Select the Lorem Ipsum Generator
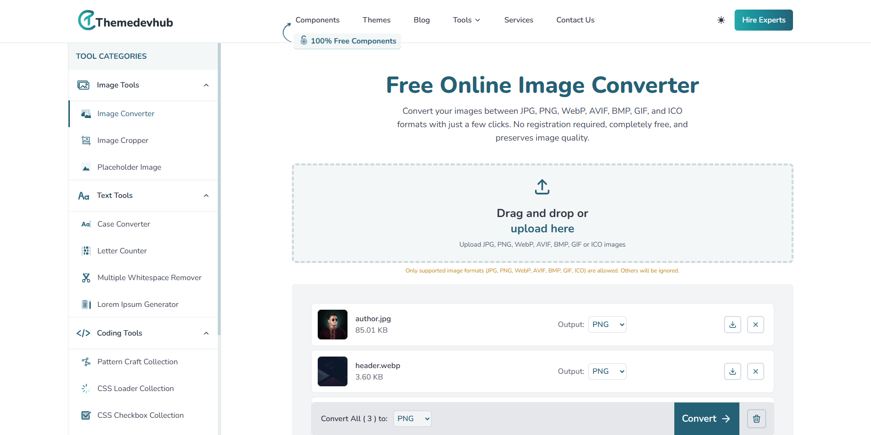This screenshot has height=435, width=871. click(138, 304)
